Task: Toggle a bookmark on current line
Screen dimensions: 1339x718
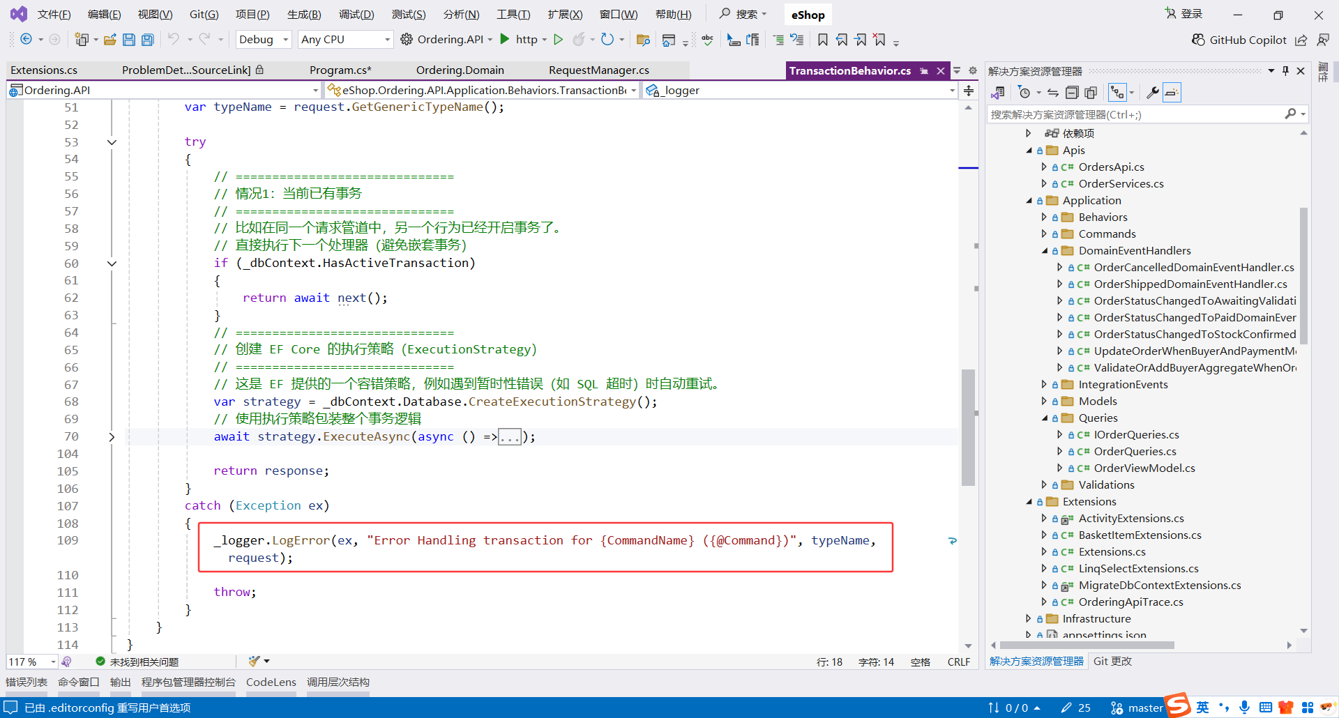Action: [x=823, y=40]
